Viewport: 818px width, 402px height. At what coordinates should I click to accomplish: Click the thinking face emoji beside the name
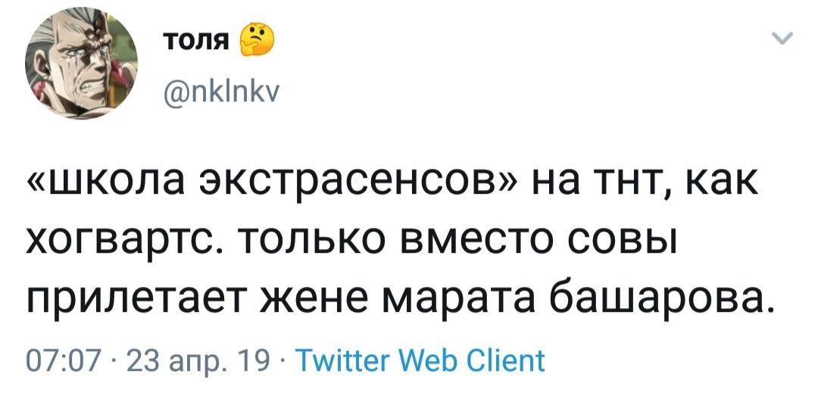coord(251,40)
